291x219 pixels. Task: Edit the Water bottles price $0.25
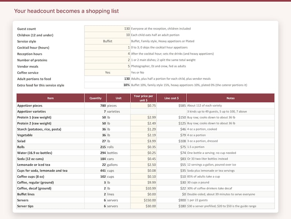point(143,153)
